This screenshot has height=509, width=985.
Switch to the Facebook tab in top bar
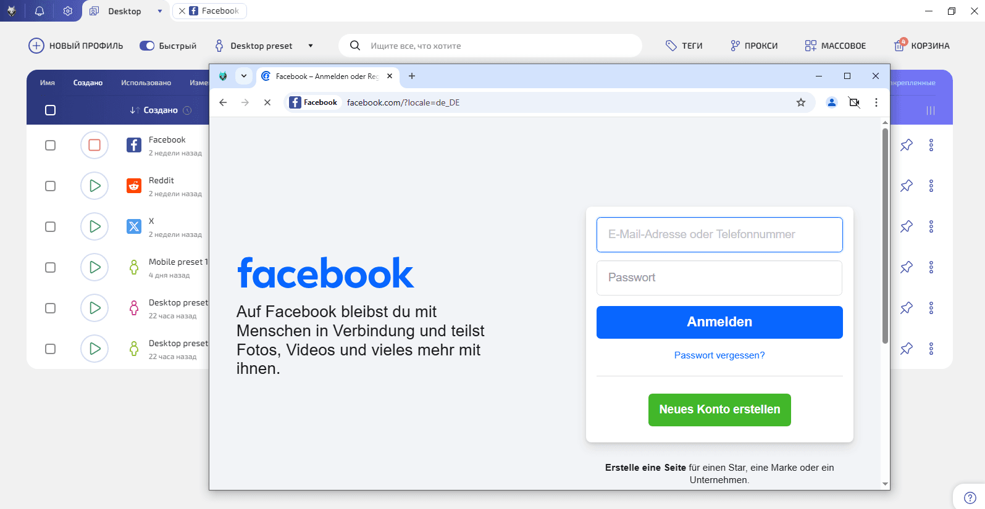(210, 11)
